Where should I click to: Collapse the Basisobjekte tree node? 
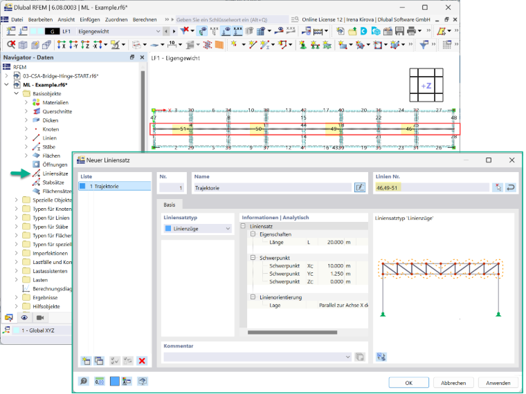tap(16, 93)
